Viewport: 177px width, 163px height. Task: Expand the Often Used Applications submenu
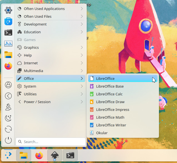[x=82, y=9]
